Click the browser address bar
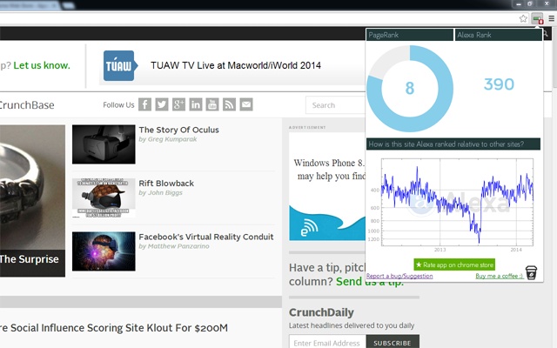The height and width of the screenshot is (348, 557). tap(258, 18)
